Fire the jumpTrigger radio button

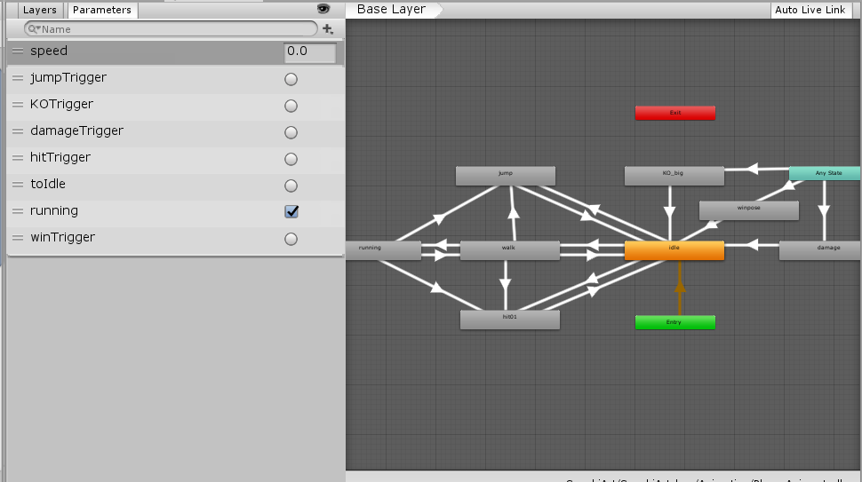coord(291,79)
